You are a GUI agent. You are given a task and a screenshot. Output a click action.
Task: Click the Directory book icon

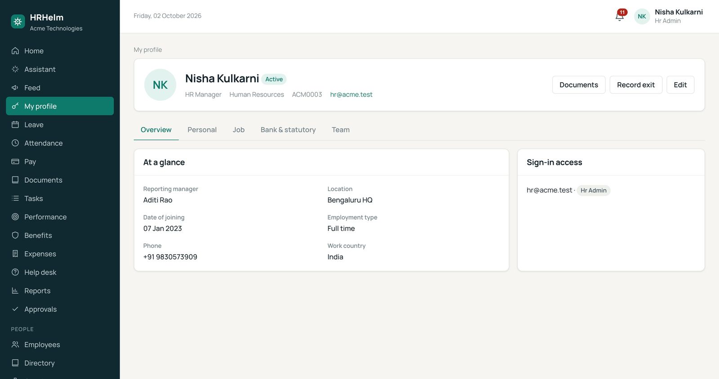15,363
